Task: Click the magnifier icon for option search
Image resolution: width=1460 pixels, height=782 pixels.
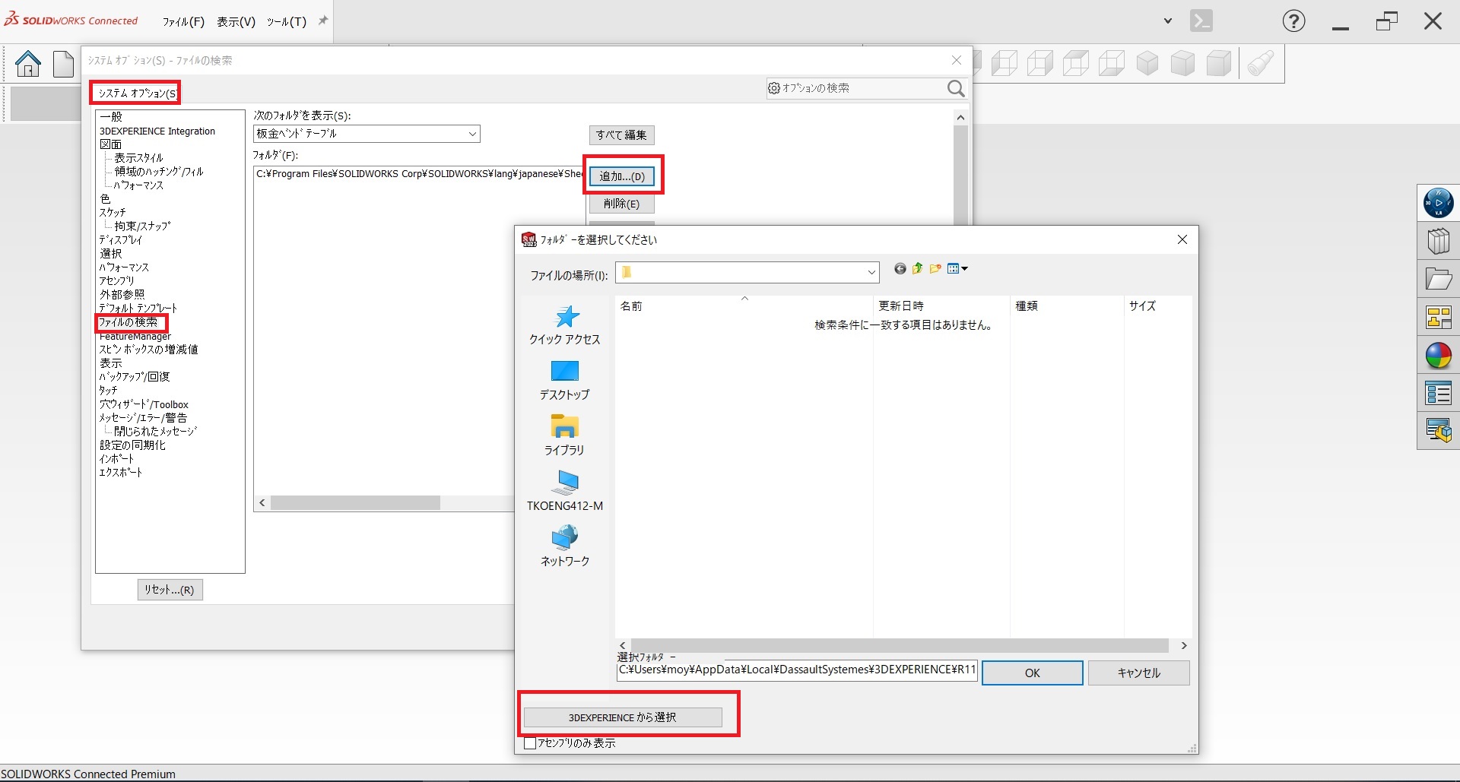Action: (x=956, y=89)
